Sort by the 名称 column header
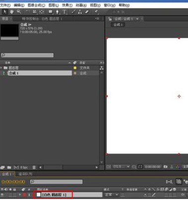This screenshot has width=188, height=200. point(7,63)
